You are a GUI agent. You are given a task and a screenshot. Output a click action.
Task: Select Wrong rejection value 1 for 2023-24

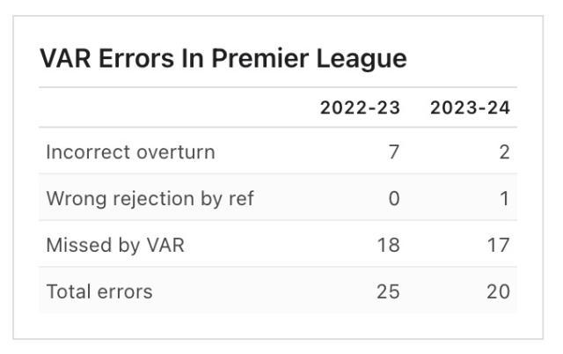(x=505, y=199)
